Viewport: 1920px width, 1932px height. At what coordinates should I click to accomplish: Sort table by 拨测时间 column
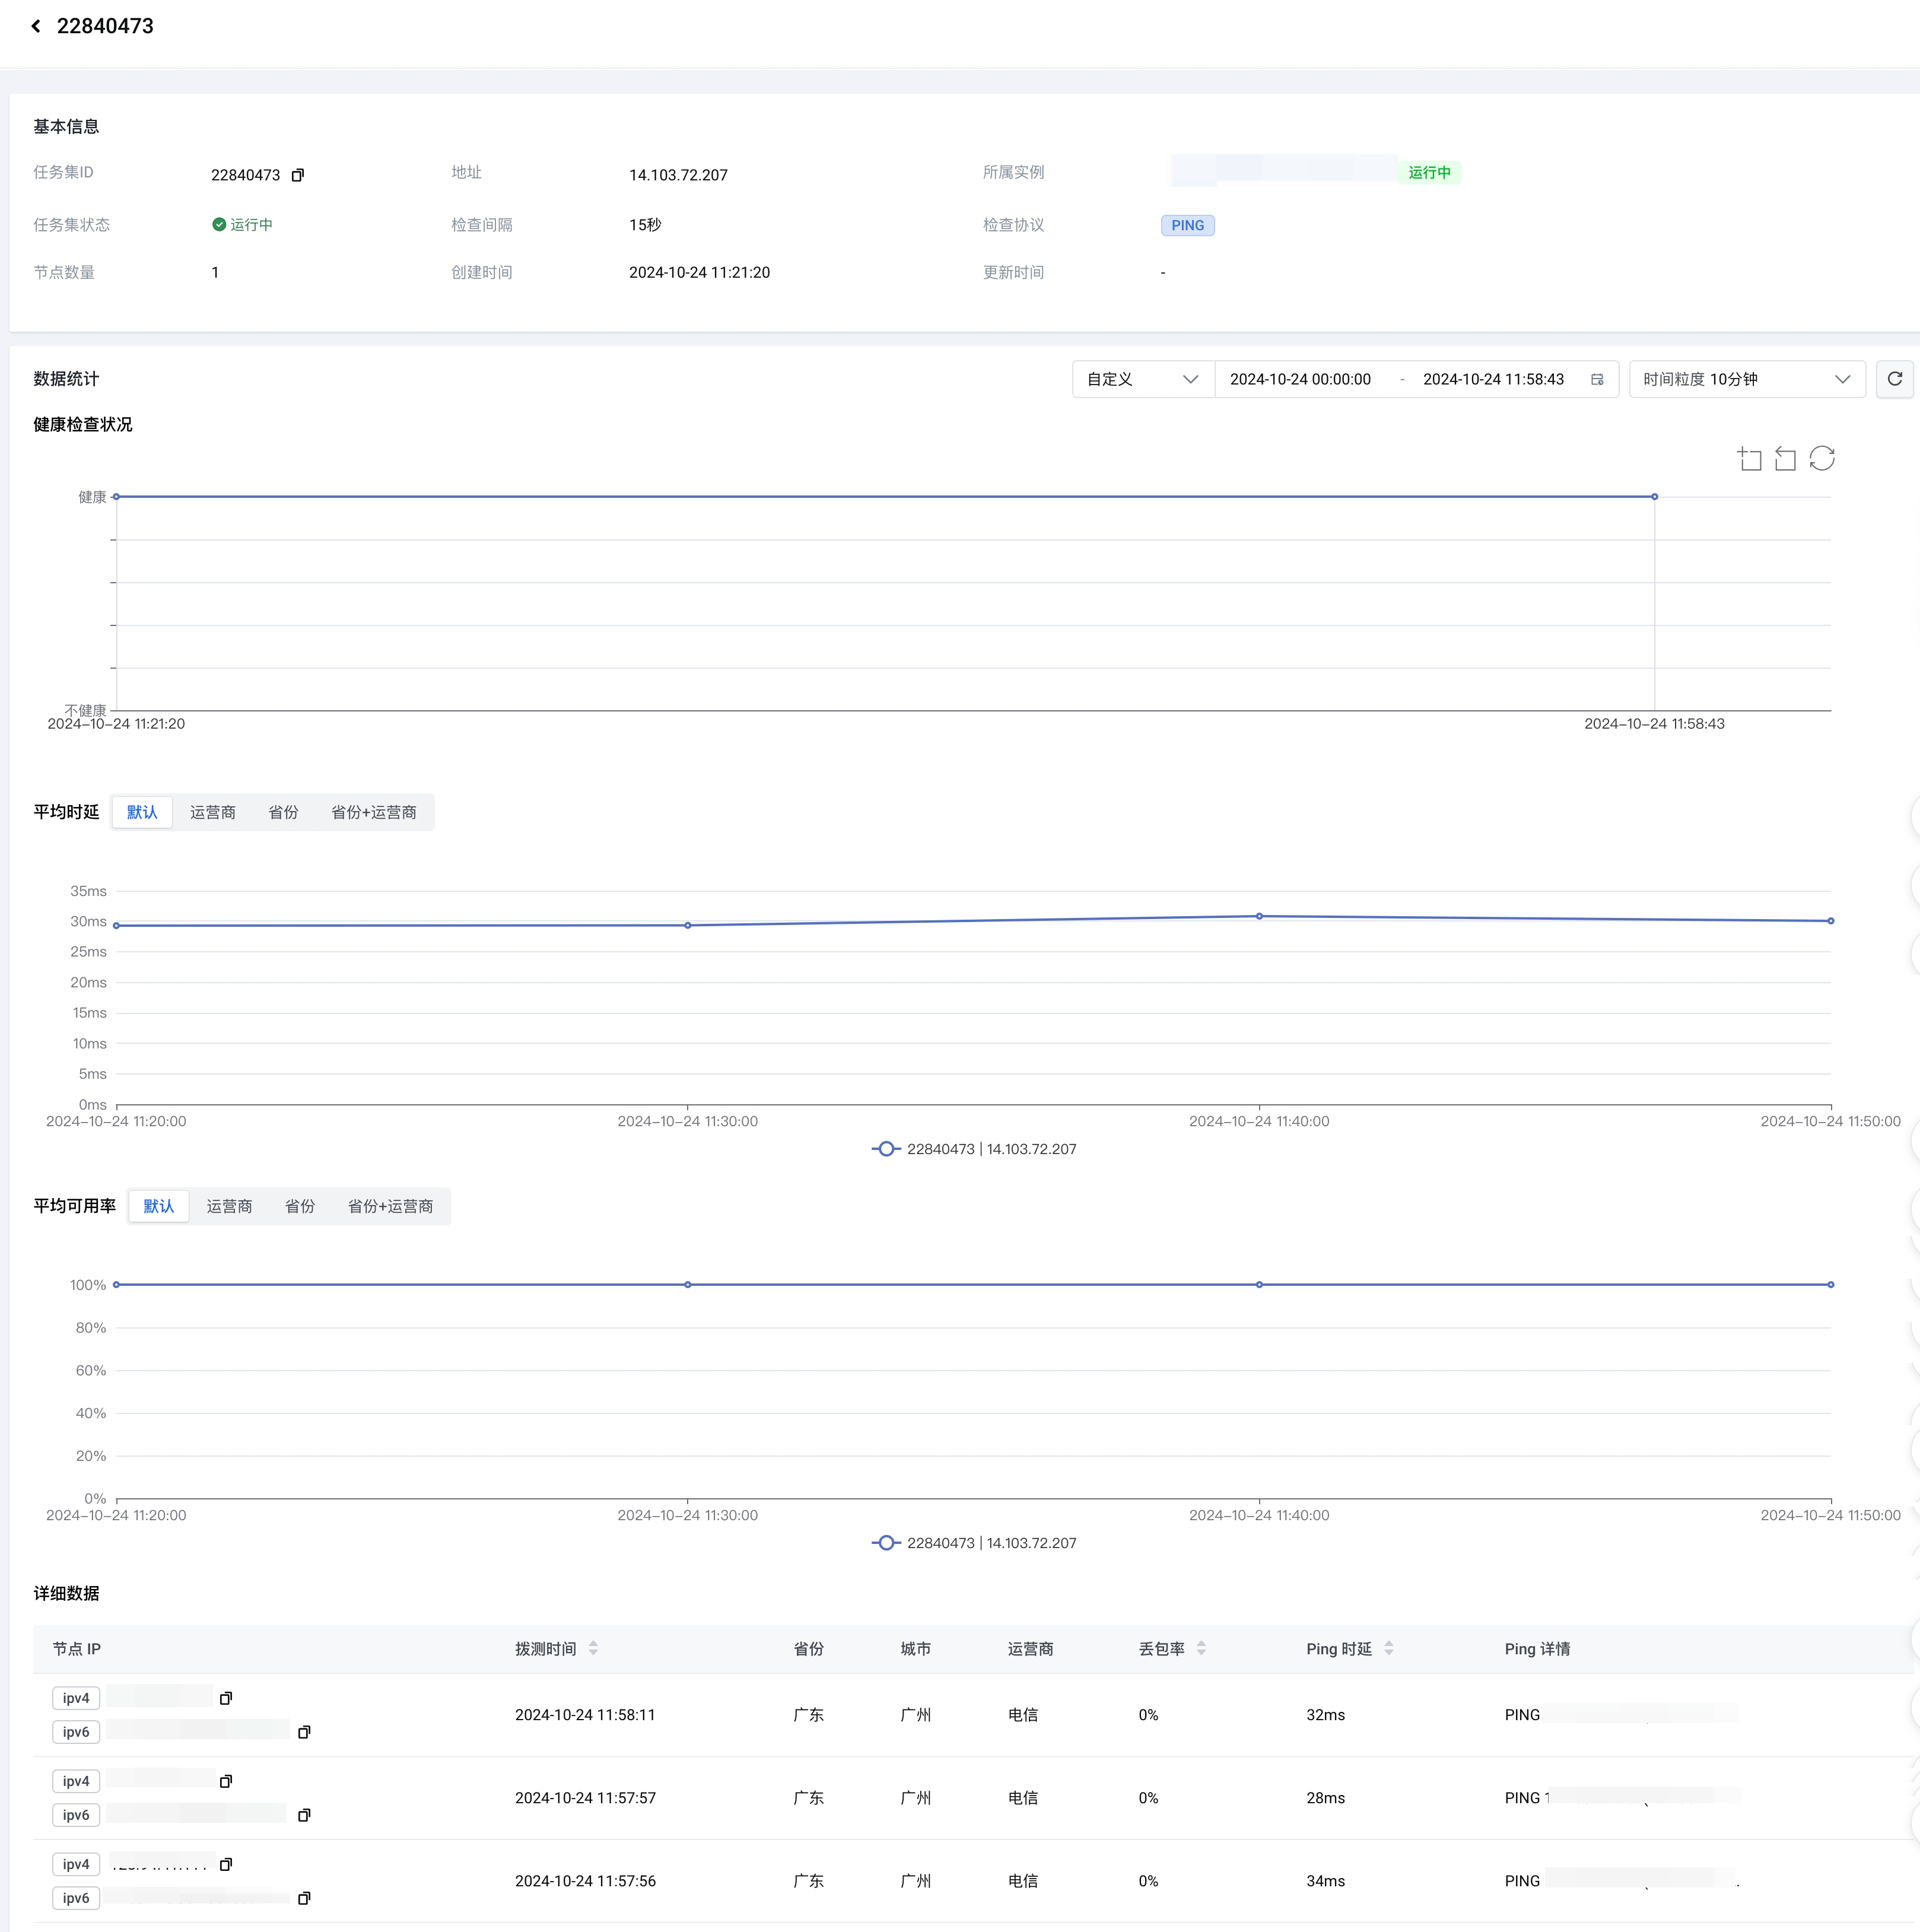(593, 1648)
